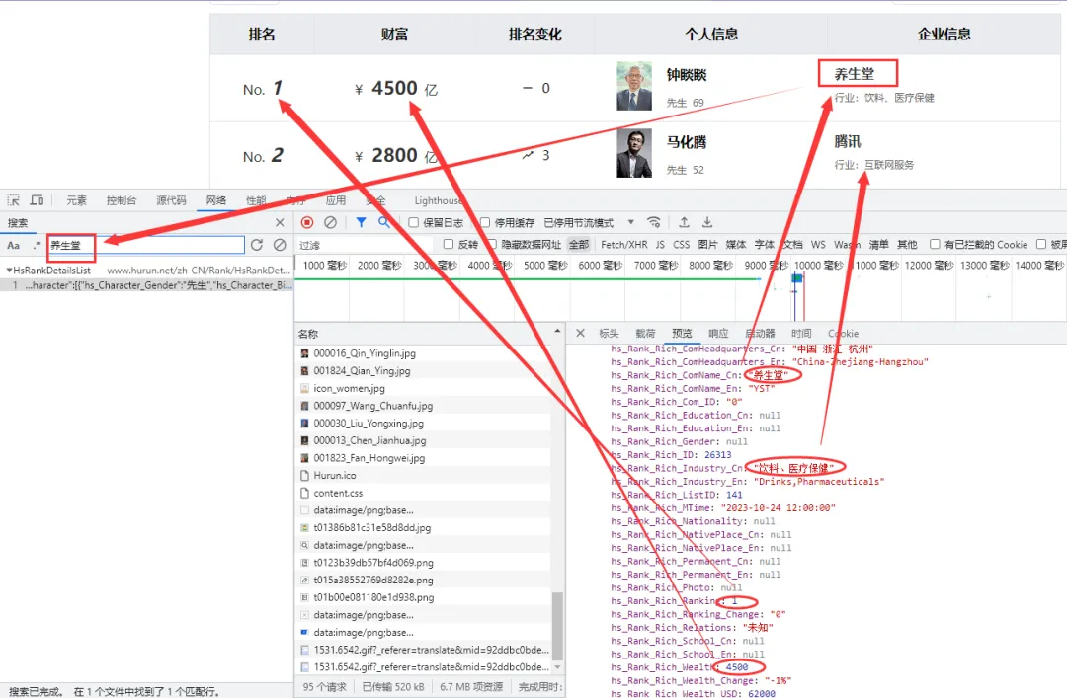Switch to the 元素 tab
Viewport: 1067px width, 698px height.
coord(76,200)
